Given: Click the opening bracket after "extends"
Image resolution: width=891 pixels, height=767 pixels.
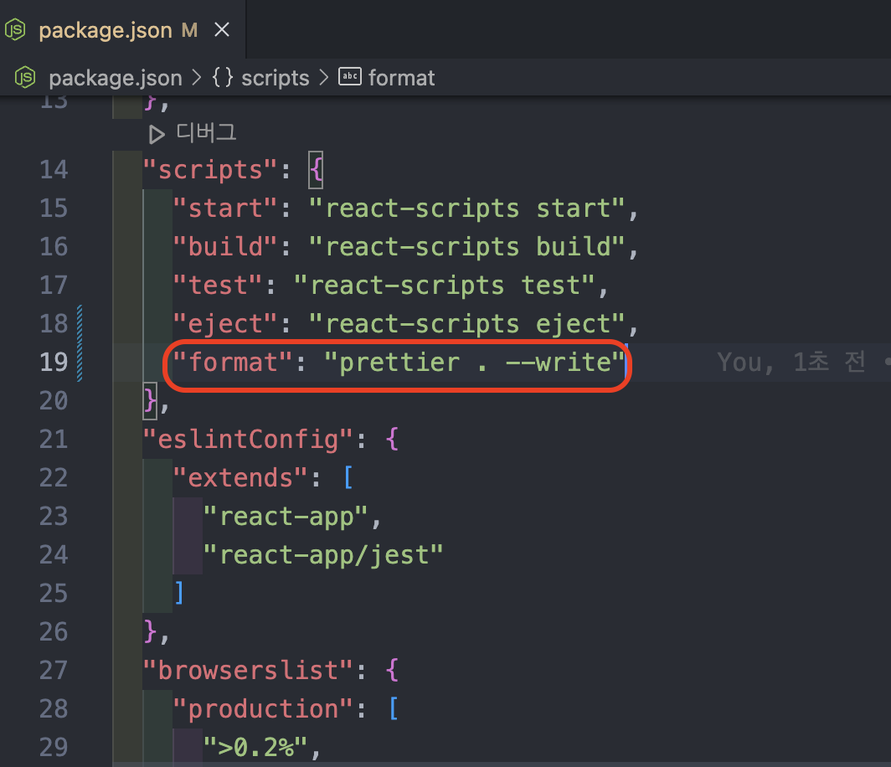Looking at the screenshot, I should (349, 478).
